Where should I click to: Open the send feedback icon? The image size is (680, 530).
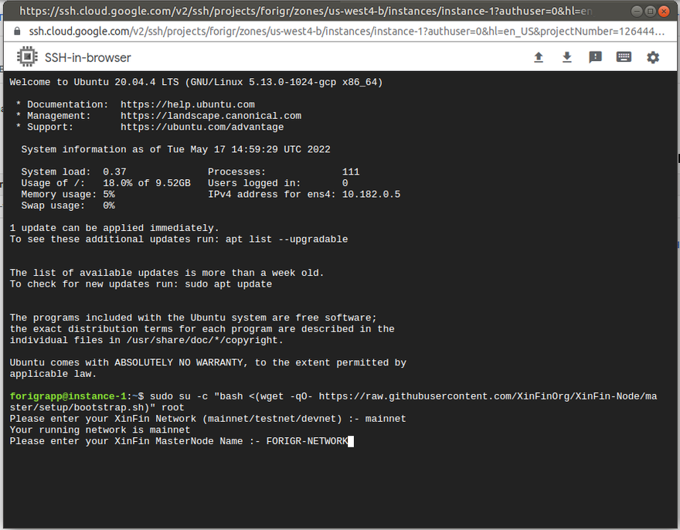(x=595, y=58)
